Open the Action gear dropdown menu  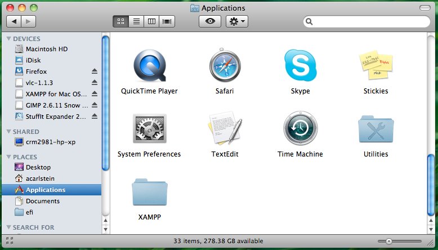(x=236, y=21)
